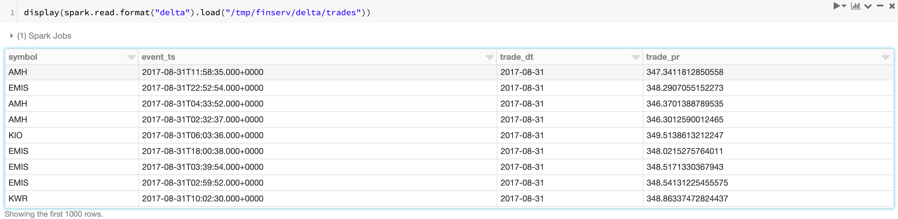The width and height of the screenshot is (898, 219).
Task: Click the trade_pr column header
Action: [662, 57]
